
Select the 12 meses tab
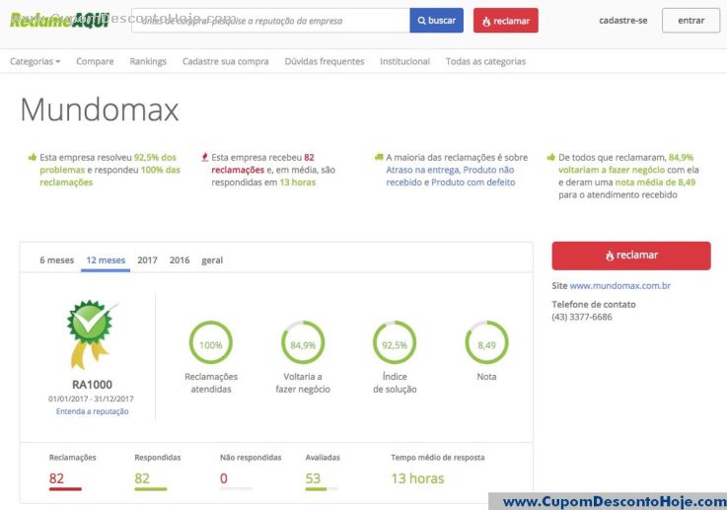tap(106, 260)
